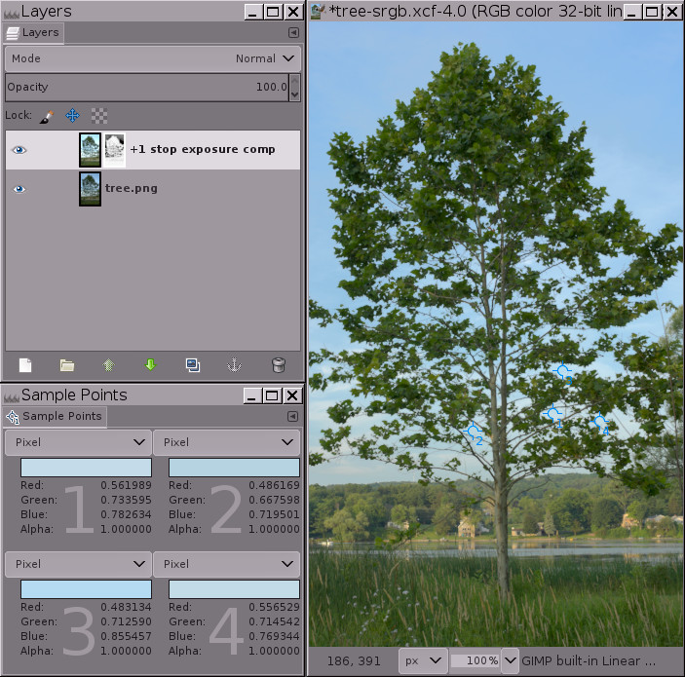Adjust the layer Opacity slider
The image size is (685, 677).
click(146, 87)
